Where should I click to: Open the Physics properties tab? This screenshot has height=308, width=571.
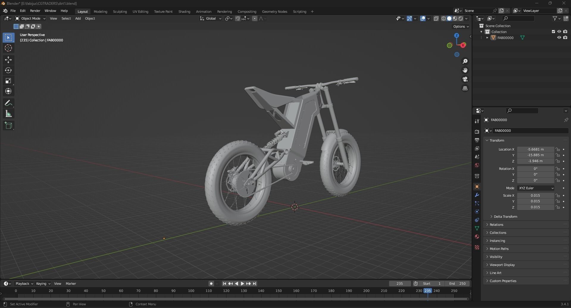tap(477, 212)
